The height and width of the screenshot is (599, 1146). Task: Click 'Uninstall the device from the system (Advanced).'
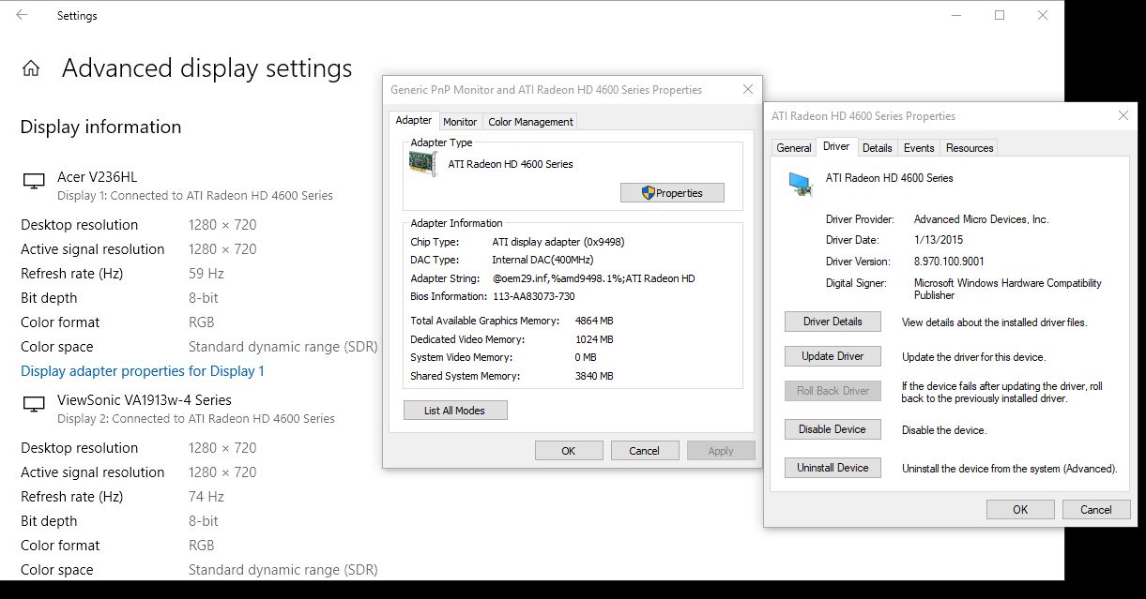point(1010,469)
